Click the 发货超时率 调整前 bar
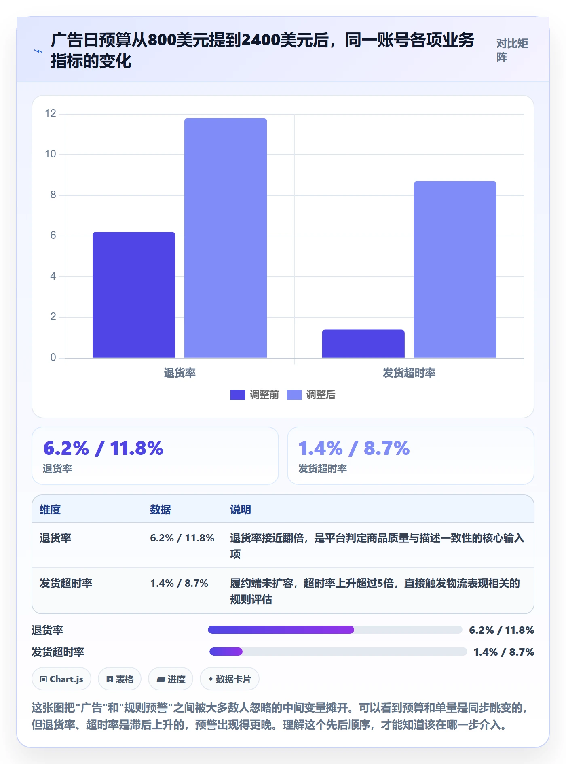This screenshot has width=566, height=764. click(x=363, y=344)
